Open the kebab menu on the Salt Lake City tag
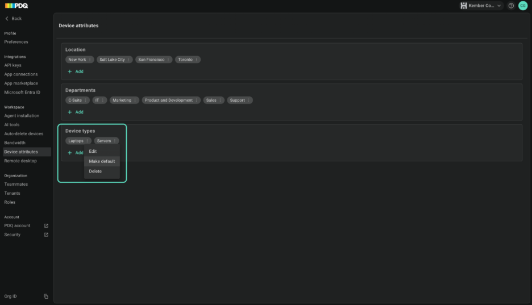 pyautogui.click(x=128, y=60)
